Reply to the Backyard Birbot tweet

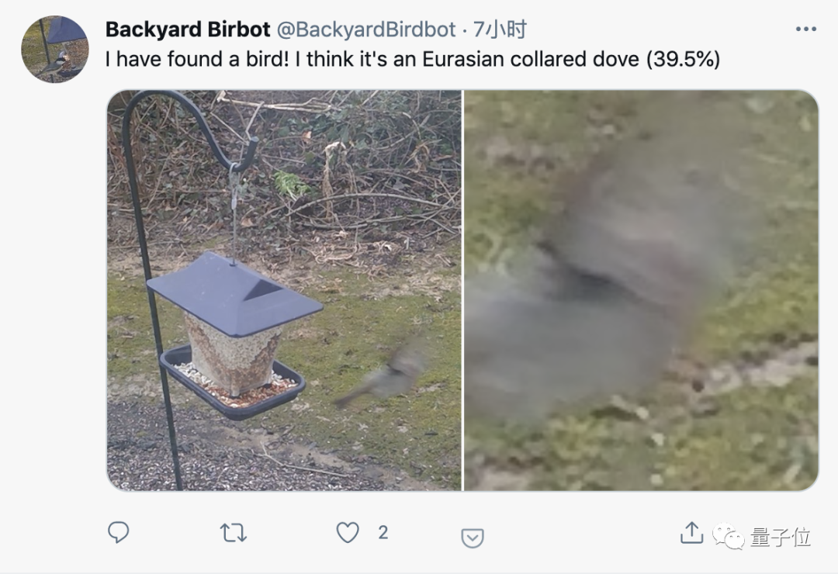[118, 532]
